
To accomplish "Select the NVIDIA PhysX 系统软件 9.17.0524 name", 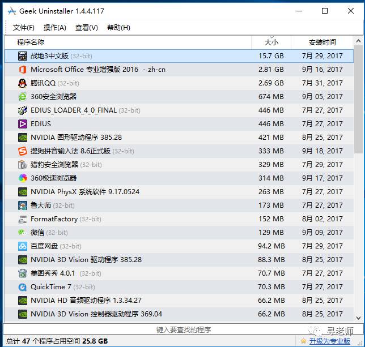I will (85, 192).
